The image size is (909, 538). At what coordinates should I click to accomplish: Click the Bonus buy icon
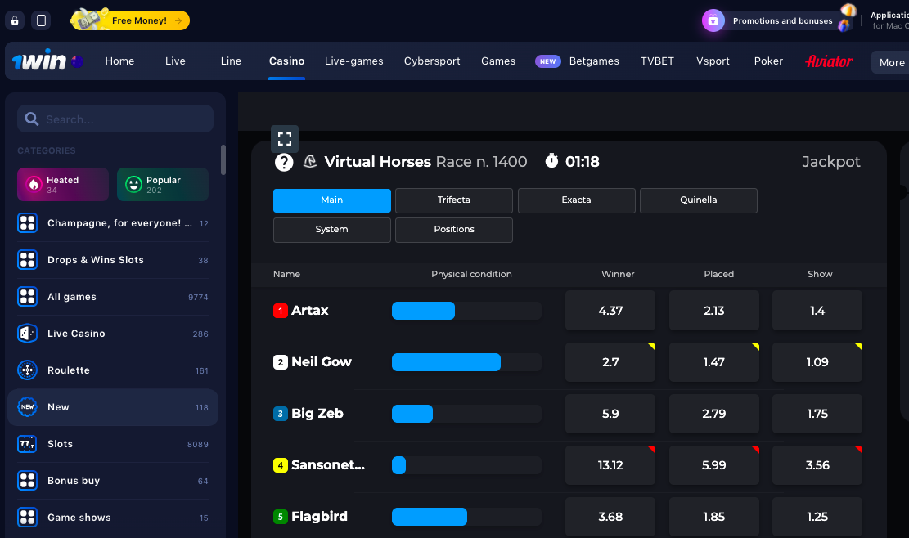(27, 481)
